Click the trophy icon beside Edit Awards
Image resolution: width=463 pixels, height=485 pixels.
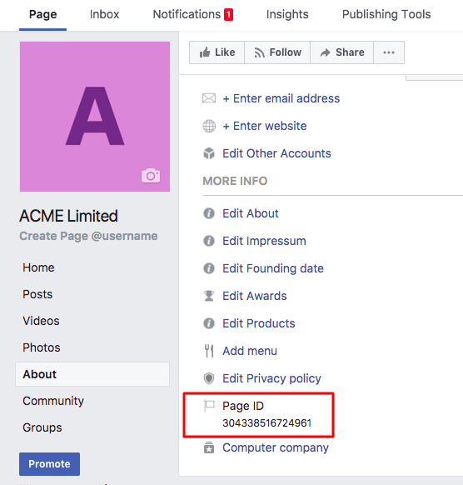point(209,296)
